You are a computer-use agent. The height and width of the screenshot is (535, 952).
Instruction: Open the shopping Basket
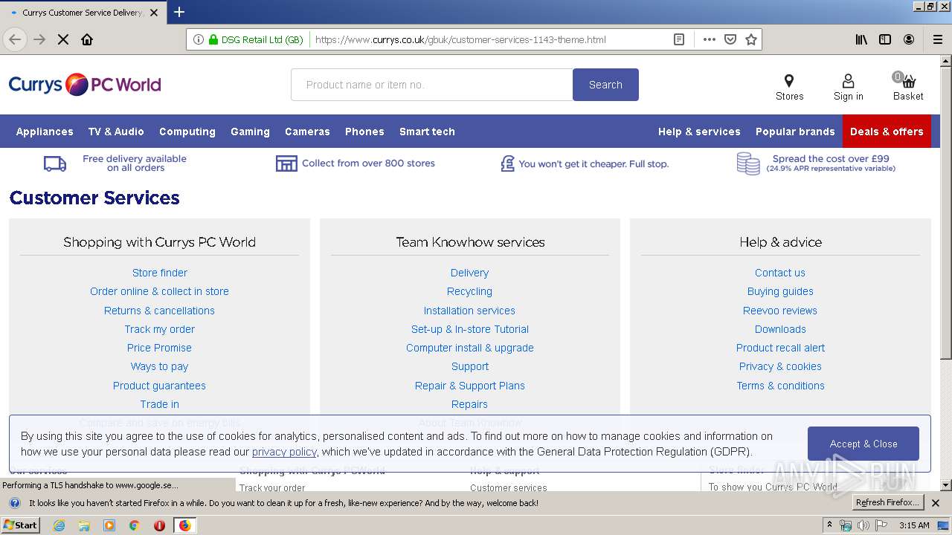907,87
